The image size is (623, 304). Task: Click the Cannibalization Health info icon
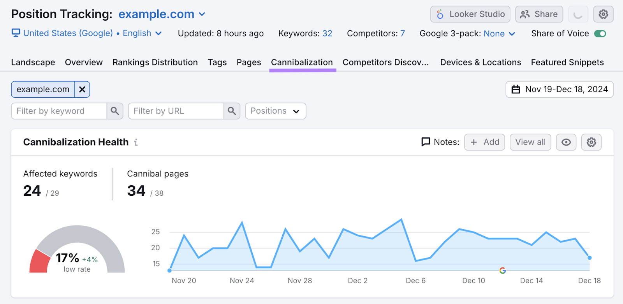pyautogui.click(x=136, y=142)
